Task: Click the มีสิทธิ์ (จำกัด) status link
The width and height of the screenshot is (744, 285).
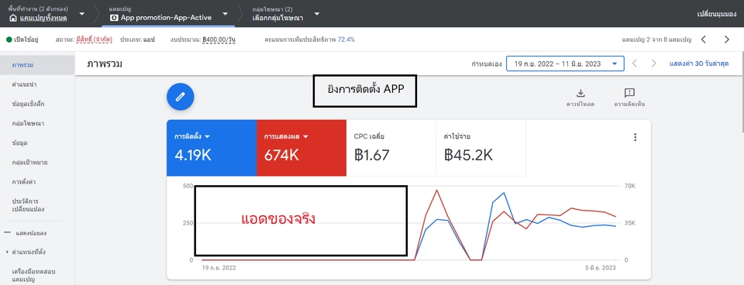Action: [94, 39]
